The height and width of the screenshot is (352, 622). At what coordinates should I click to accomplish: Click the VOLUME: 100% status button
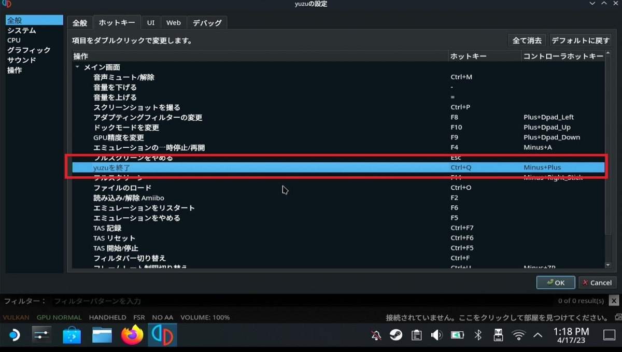(x=205, y=317)
